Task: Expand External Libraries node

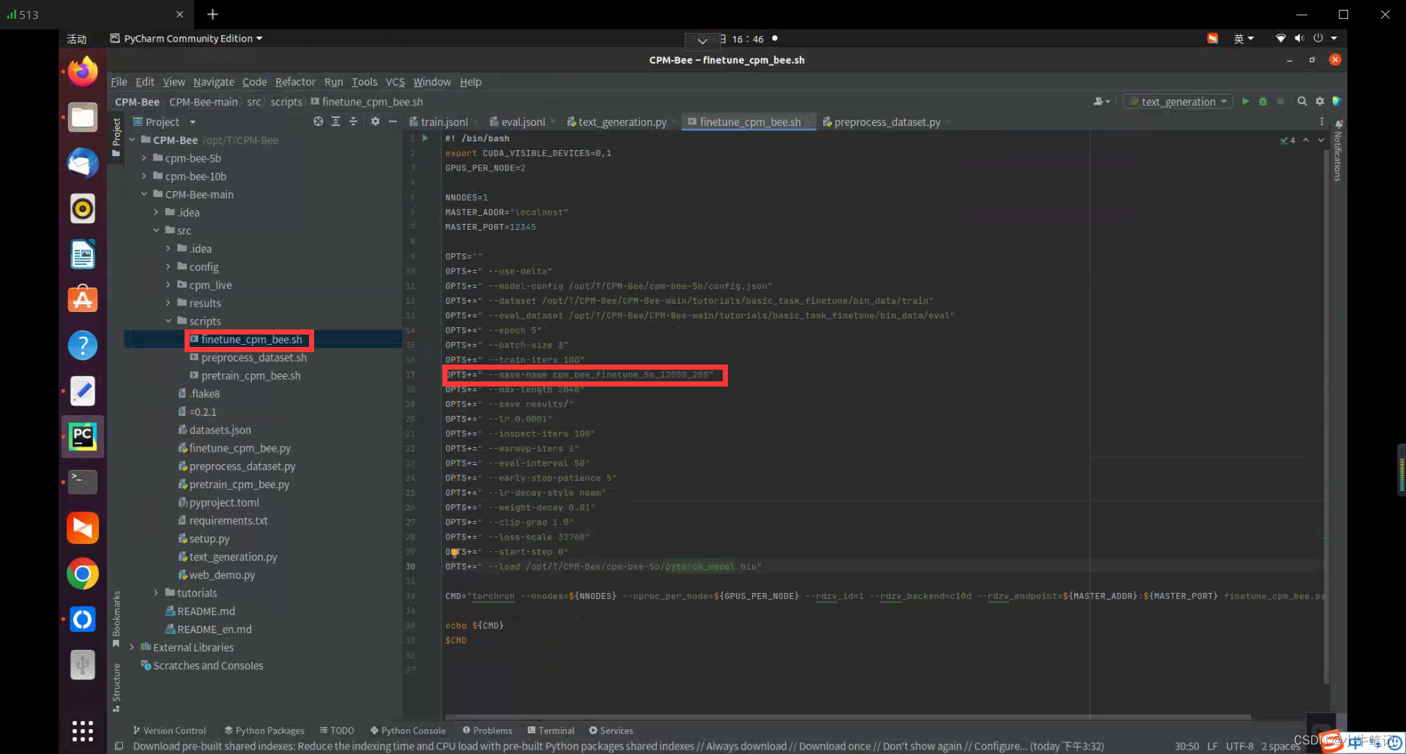Action: pyautogui.click(x=132, y=647)
